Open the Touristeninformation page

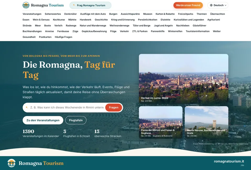[198, 31]
